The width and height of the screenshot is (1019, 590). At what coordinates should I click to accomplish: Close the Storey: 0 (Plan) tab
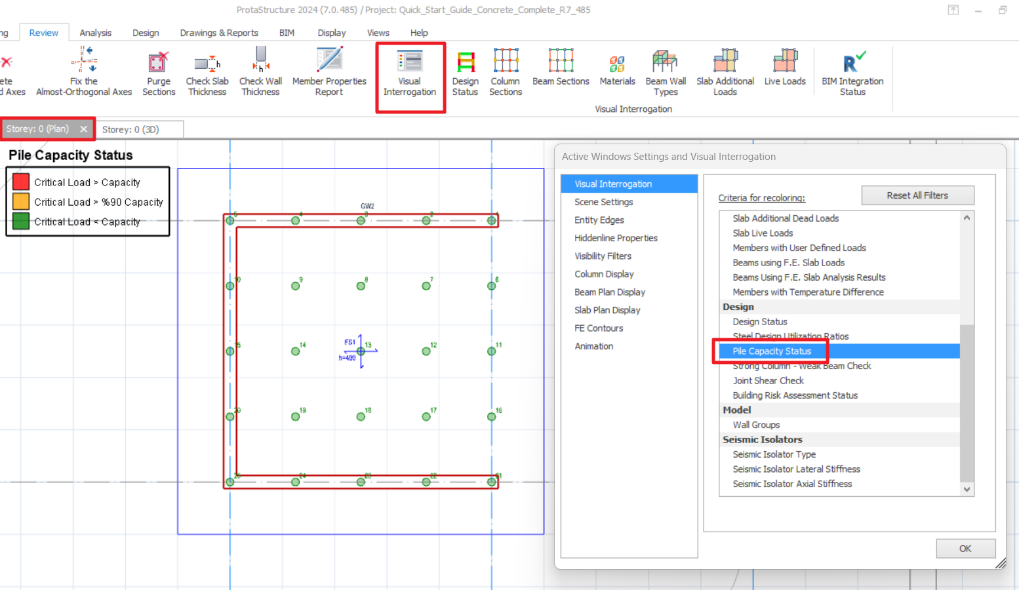(x=84, y=129)
